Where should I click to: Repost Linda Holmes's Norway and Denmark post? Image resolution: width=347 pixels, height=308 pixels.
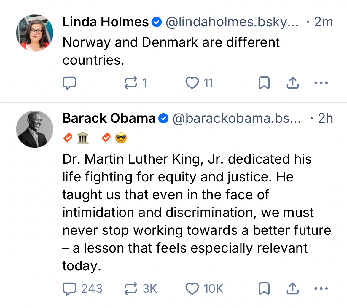[131, 83]
